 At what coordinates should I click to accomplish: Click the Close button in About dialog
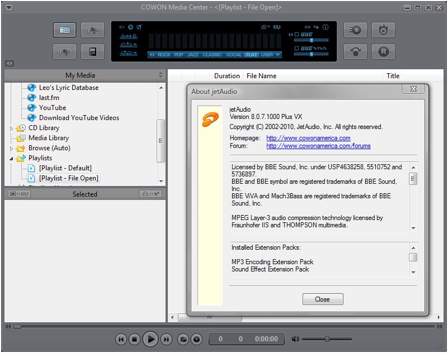(x=323, y=299)
